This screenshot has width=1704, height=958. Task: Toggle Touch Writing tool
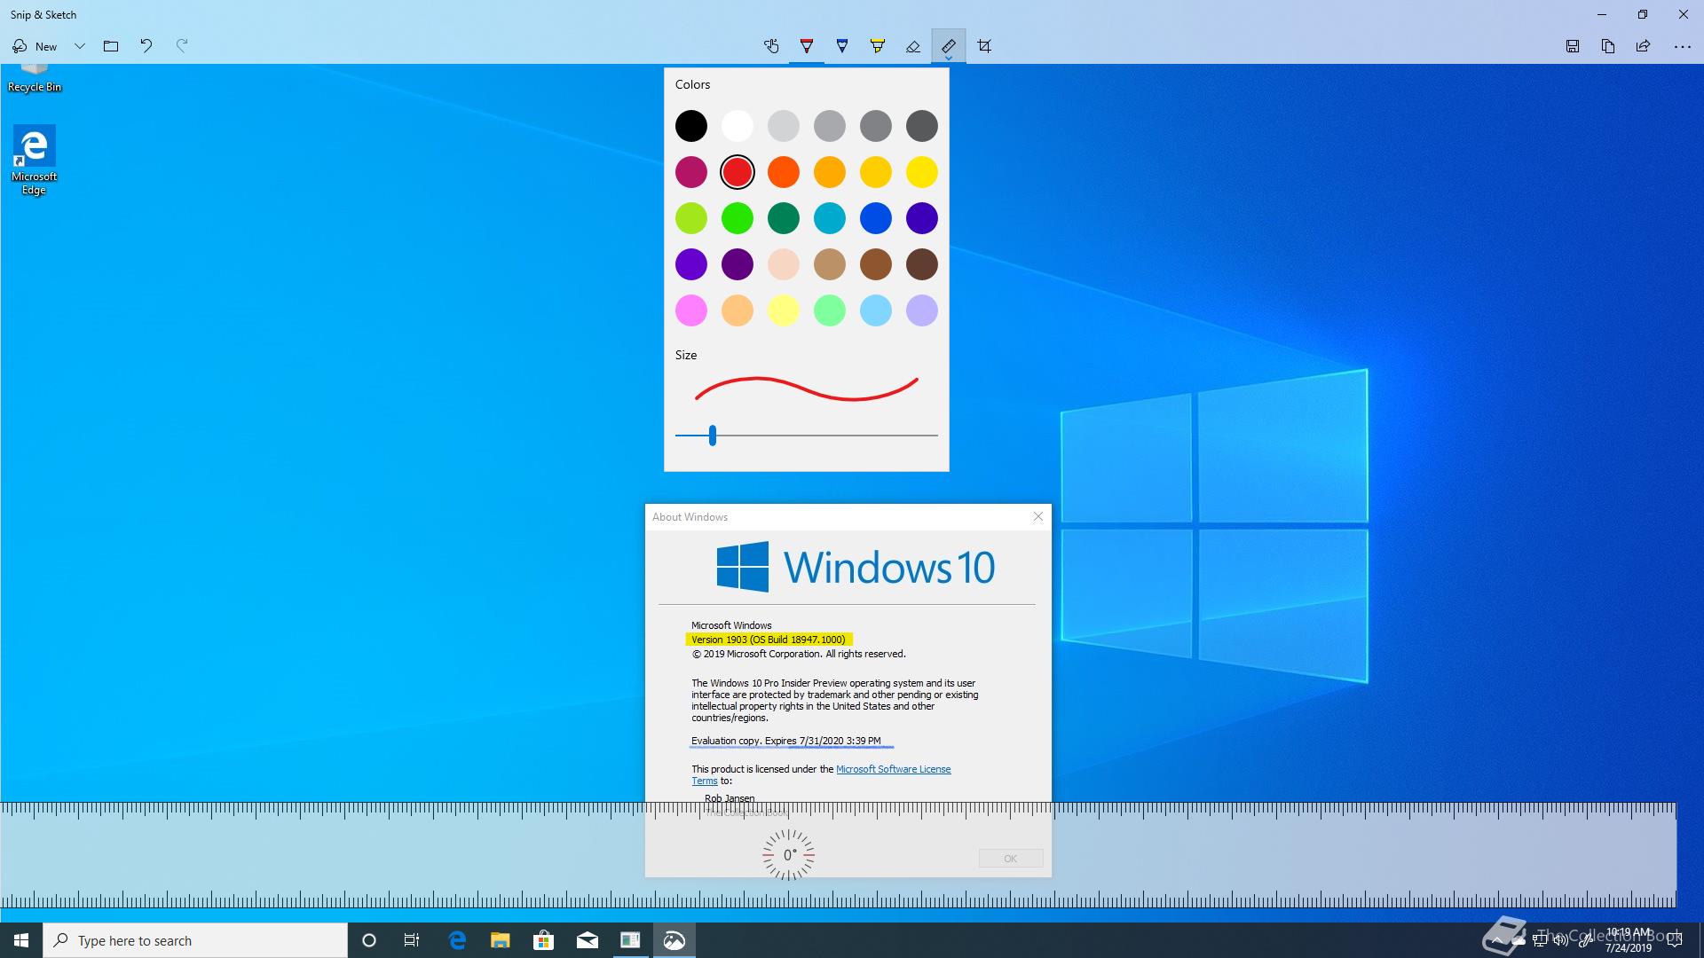(x=771, y=46)
